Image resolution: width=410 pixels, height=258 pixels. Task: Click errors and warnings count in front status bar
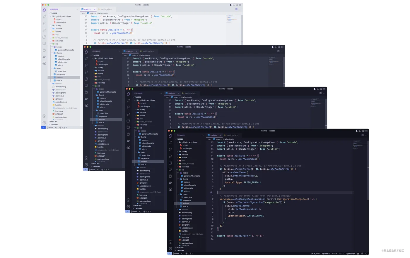click(189, 254)
